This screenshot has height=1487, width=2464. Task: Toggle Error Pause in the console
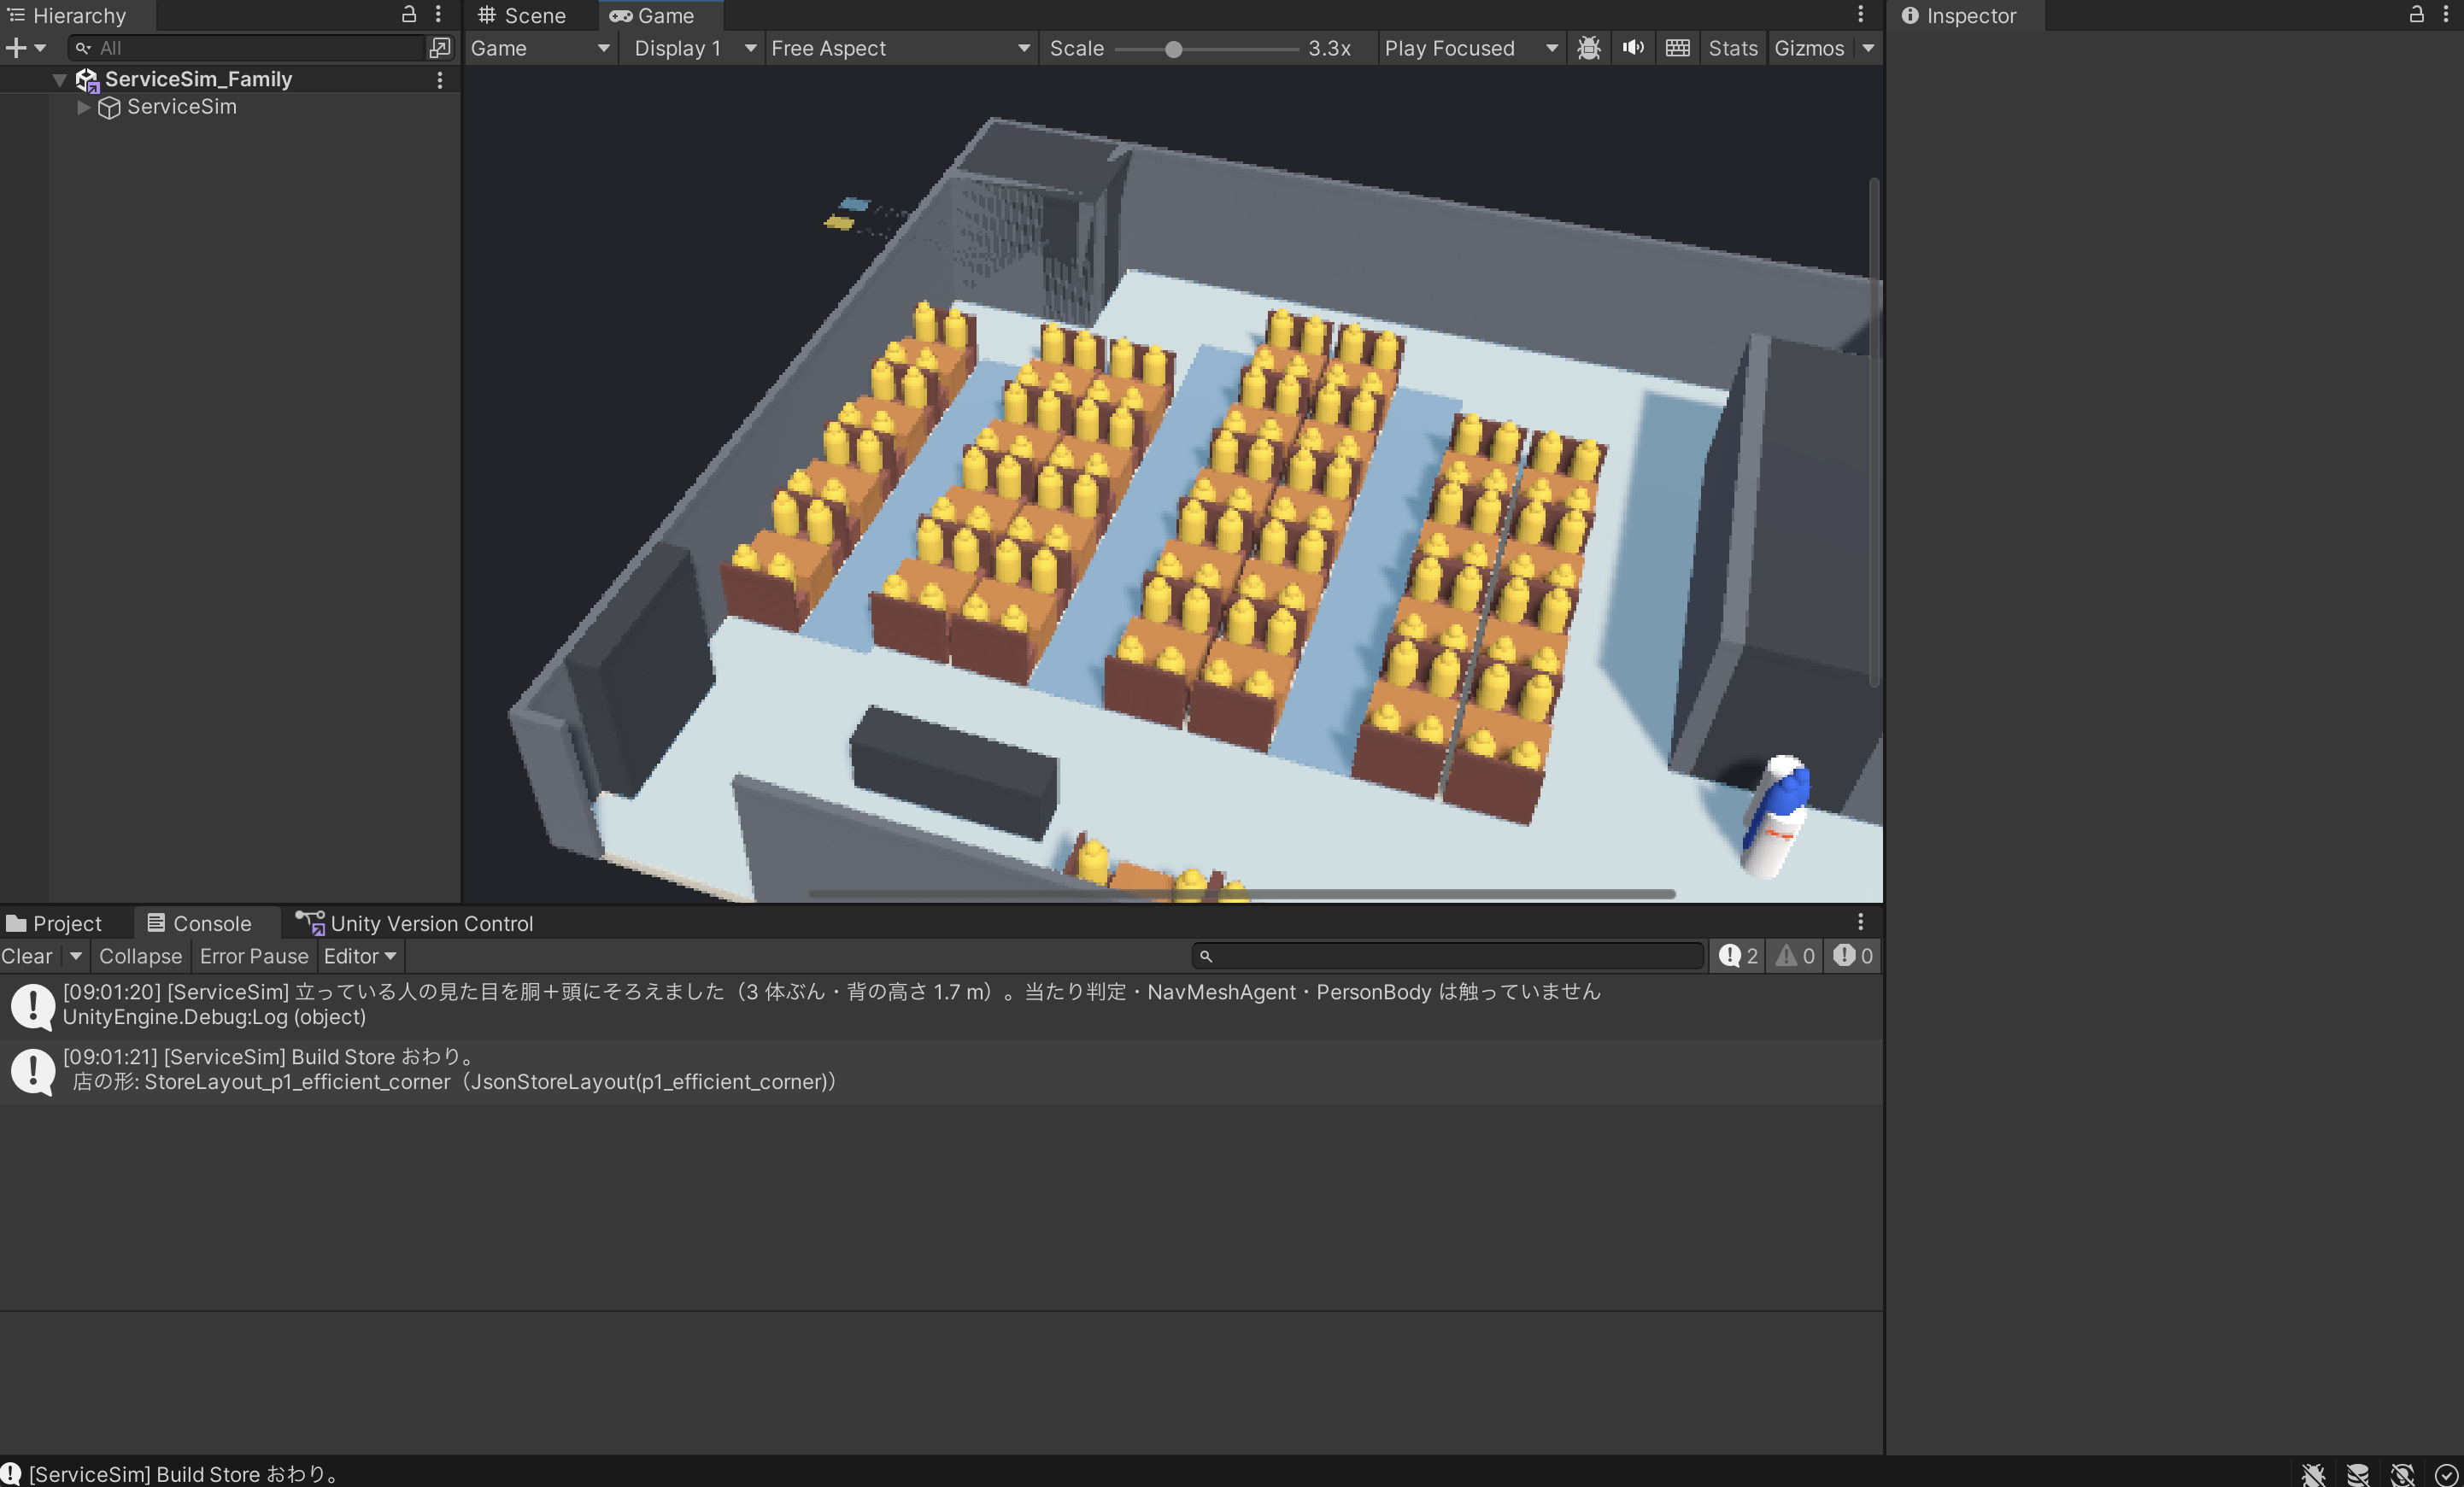tap(254, 955)
